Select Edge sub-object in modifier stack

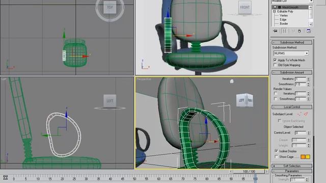(x=283, y=19)
